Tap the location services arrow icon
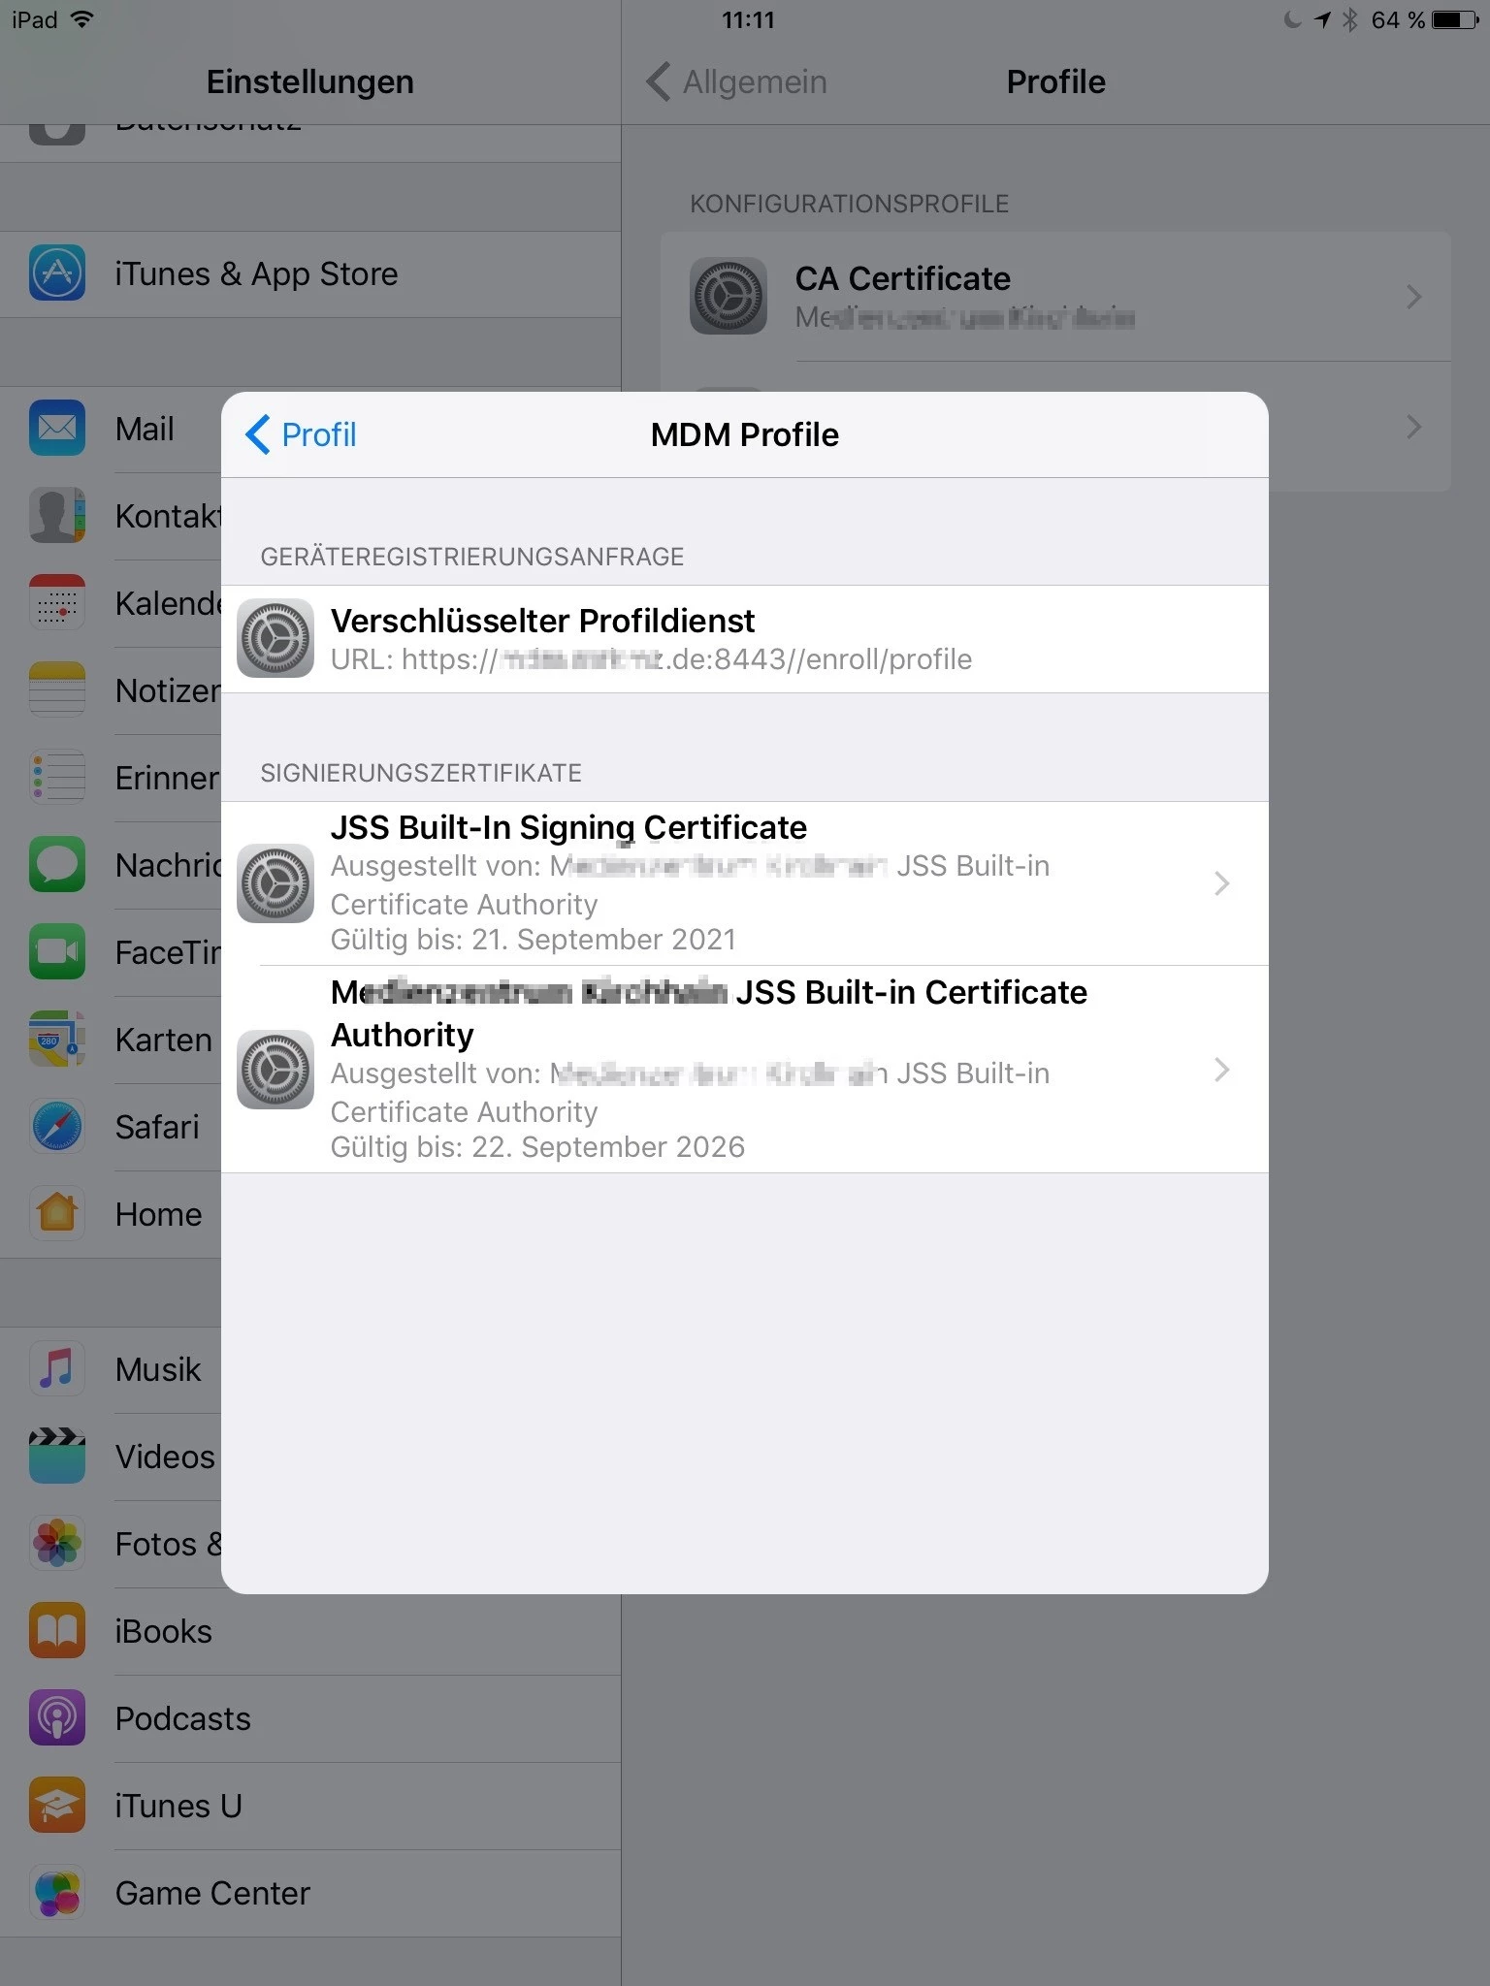The height and width of the screenshot is (1986, 1490). (x=1322, y=19)
